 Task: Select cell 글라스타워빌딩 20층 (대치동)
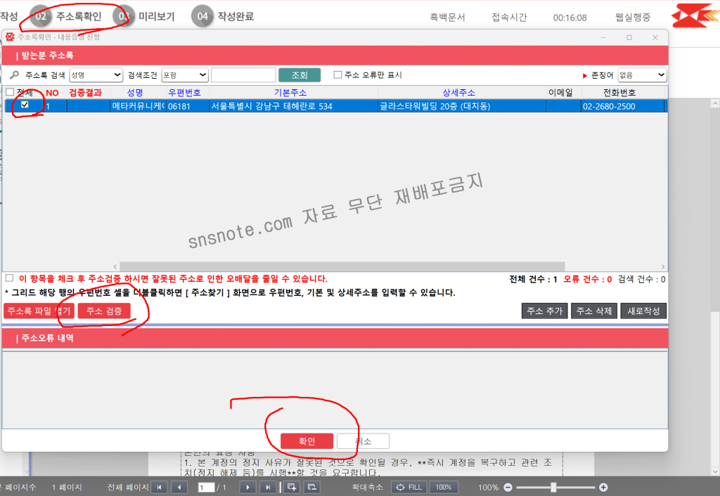(462, 106)
